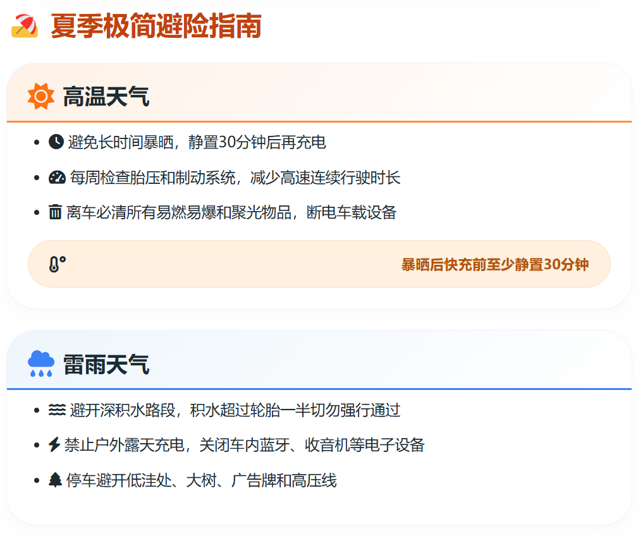Viewport: 643px width, 536px height.
Task: Click the blue rain cloud icon
Action: pos(40,363)
